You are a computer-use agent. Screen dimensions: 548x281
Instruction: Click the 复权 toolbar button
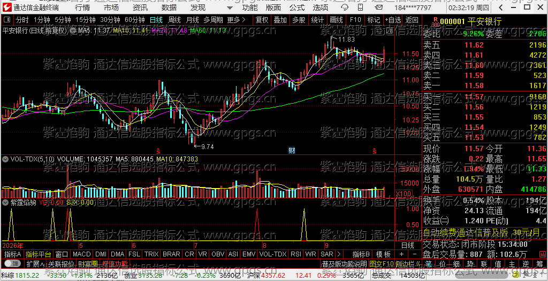(262, 20)
